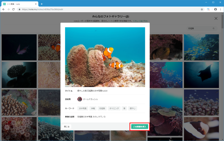Image resolution: width=224 pixels, height=141 pixels.
Task: Select the pink reef with small fish thumbnail
Action: click(166, 75)
